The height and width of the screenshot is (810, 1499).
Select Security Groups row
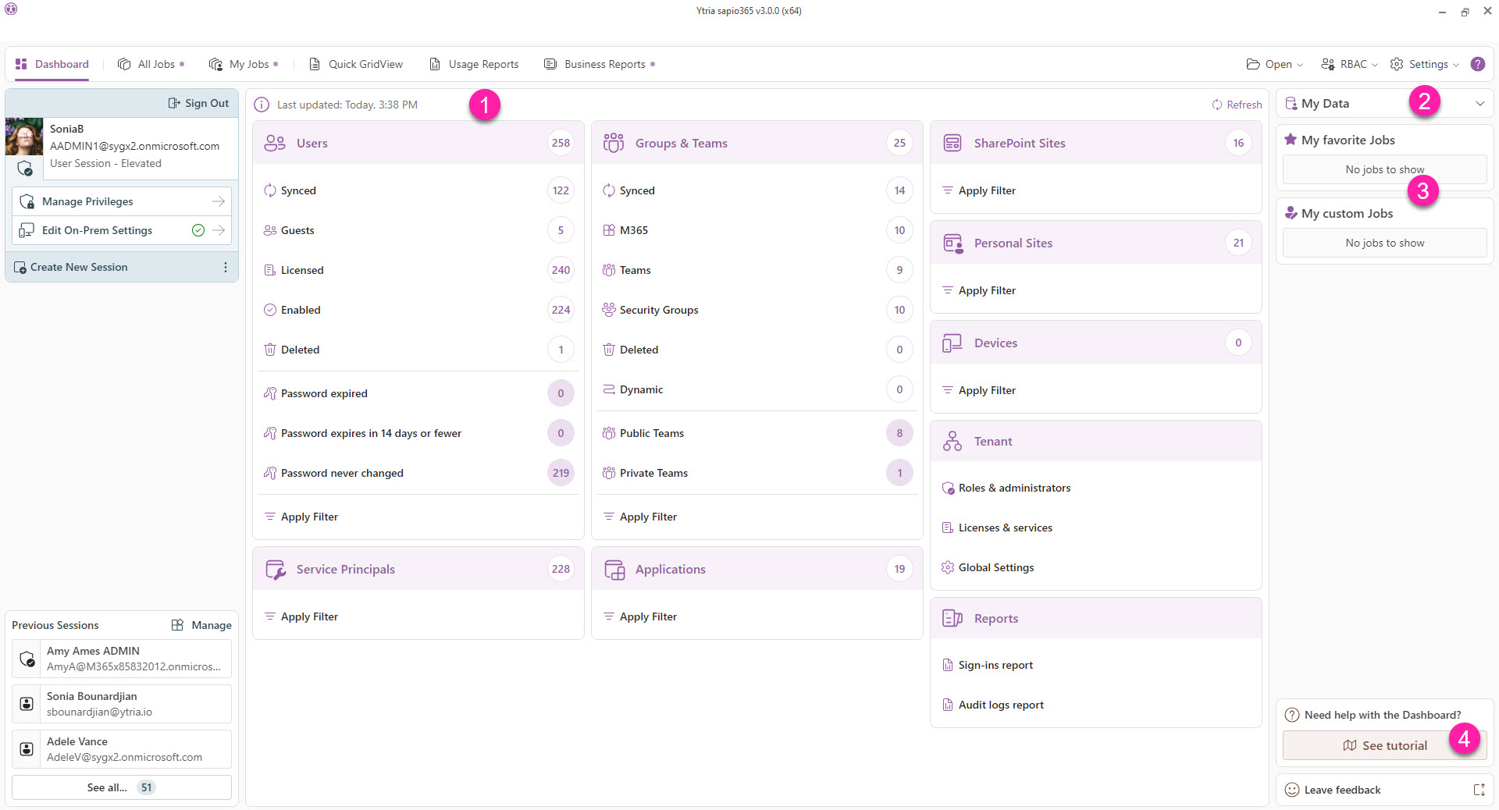tap(757, 310)
